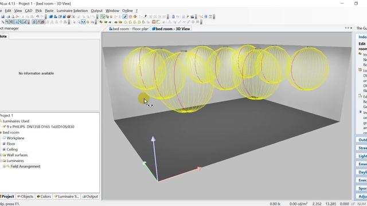Click the blue cube 3D view icon
The height and width of the screenshot is (206, 367).
tap(51, 17)
